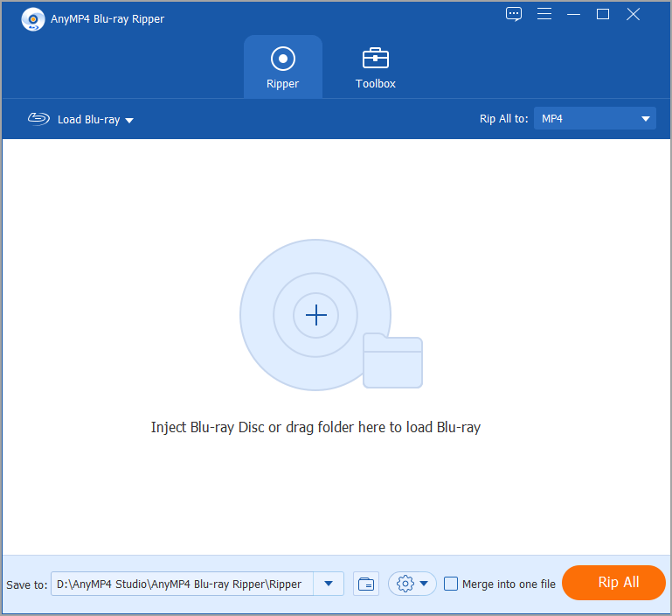Click the Save to path field

[182, 584]
